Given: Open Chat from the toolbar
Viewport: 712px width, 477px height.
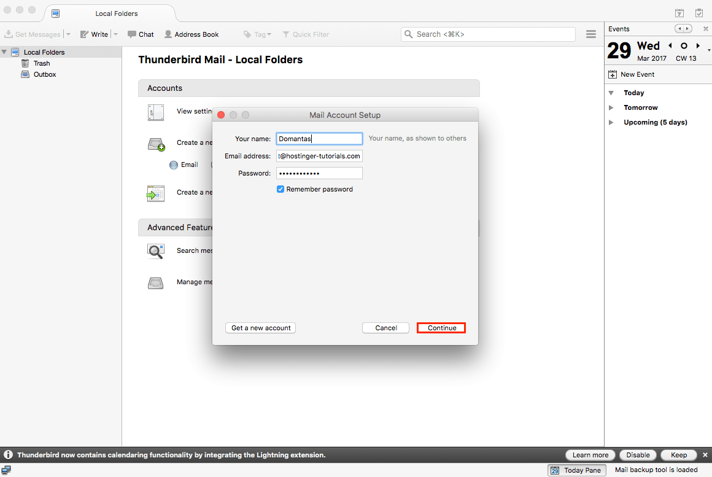Looking at the screenshot, I should click(141, 34).
